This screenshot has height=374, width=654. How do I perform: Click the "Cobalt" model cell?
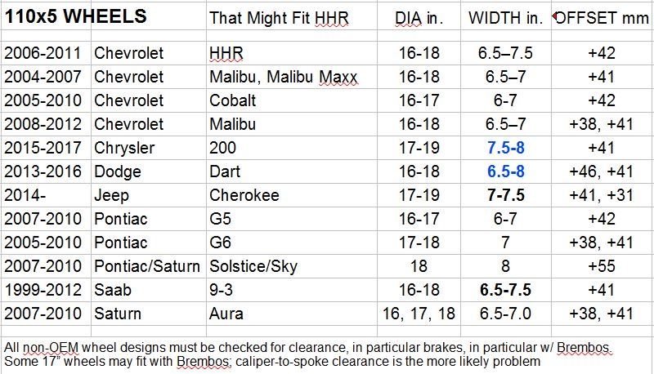tap(232, 100)
